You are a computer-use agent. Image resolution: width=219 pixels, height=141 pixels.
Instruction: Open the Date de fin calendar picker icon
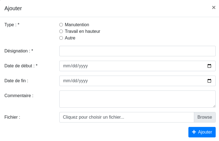[209, 81]
